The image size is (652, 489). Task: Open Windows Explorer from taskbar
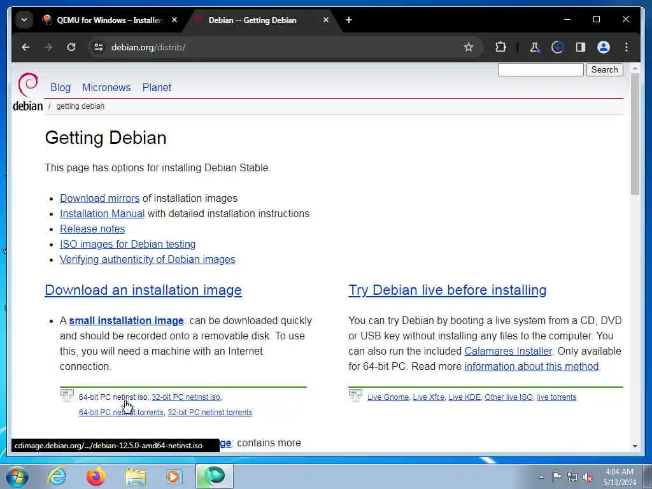(x=136, y=478)
